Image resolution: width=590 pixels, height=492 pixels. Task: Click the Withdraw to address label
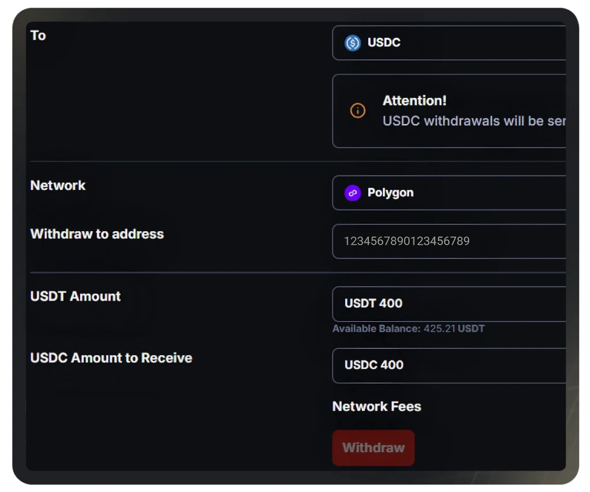[97, 234]
